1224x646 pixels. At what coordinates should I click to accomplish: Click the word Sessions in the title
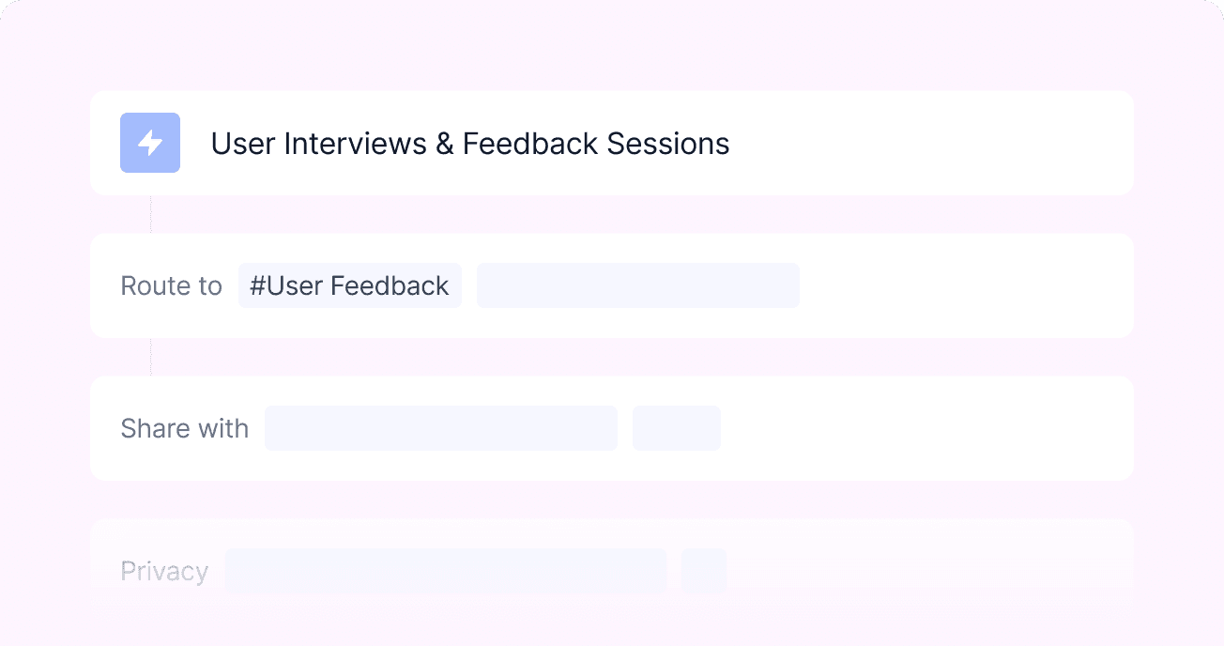click(x=667, y=144)
